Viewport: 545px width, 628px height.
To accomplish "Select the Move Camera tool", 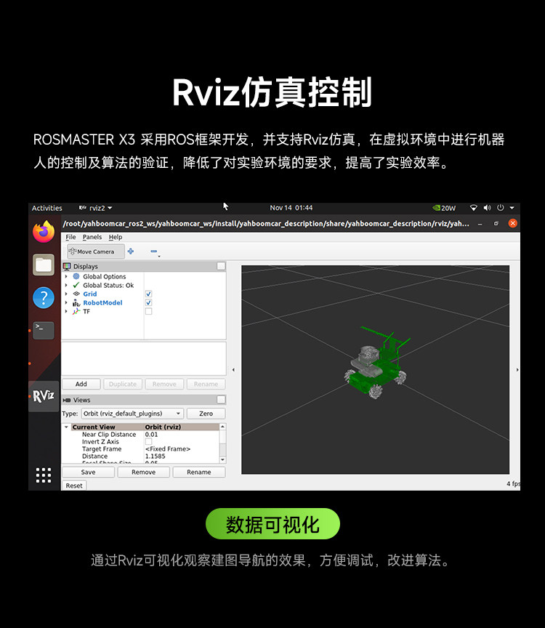I will coord(96,251).
